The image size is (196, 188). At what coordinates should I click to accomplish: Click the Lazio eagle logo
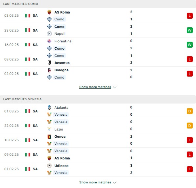tap(49, 129)
